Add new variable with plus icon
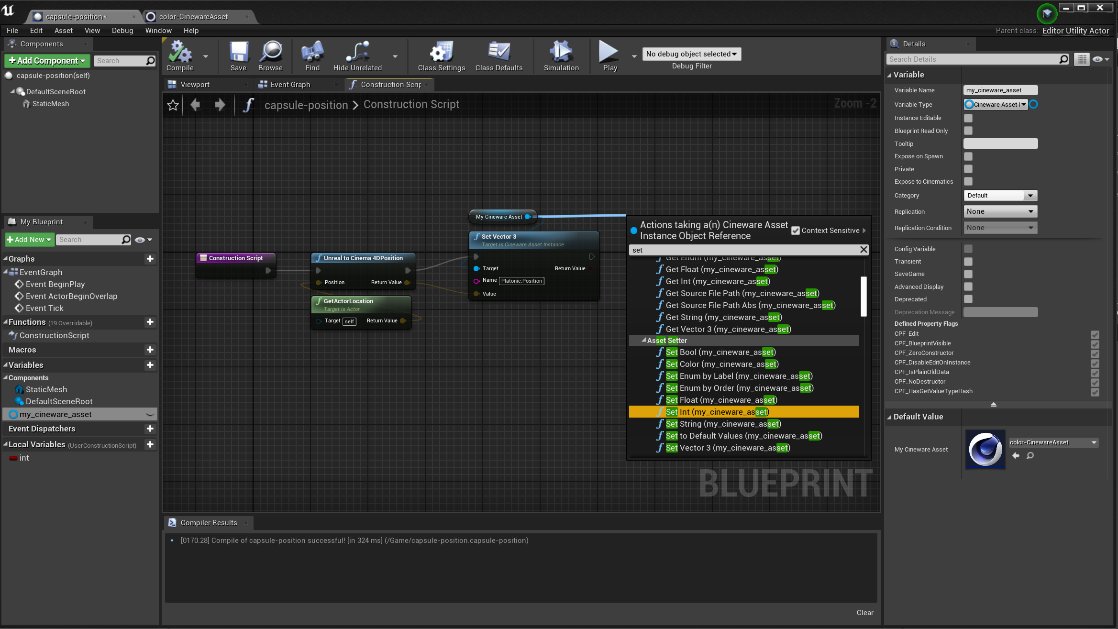The height and width of the screenshot is (629, 1118). pos(150,365)
